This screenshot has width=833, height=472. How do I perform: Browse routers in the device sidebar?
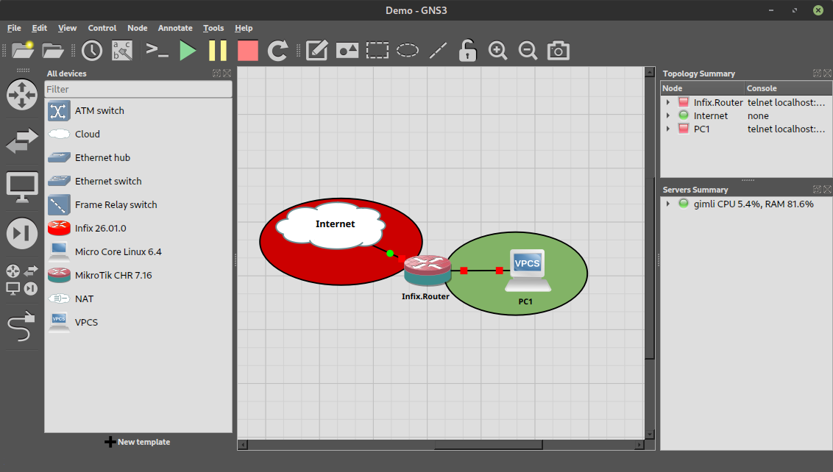[x=22, y=95]
